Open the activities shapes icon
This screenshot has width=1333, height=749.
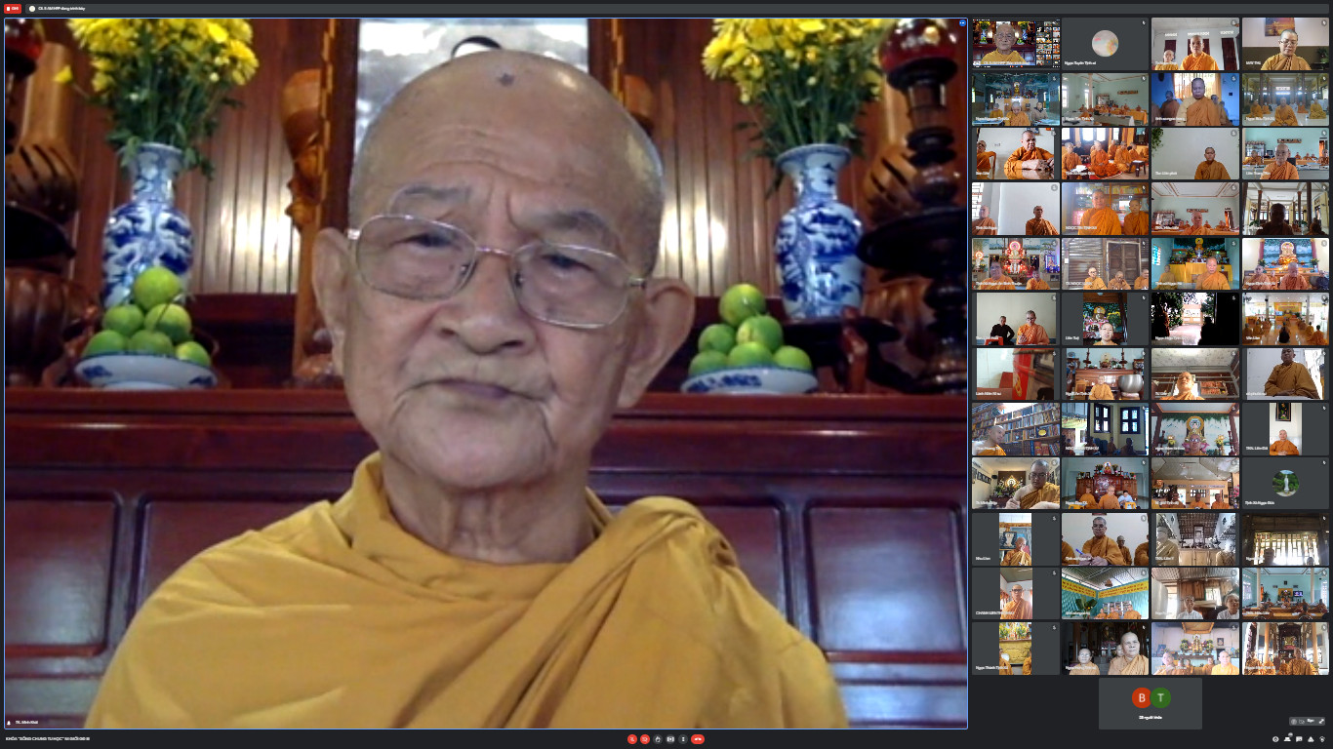(1311, 739)
